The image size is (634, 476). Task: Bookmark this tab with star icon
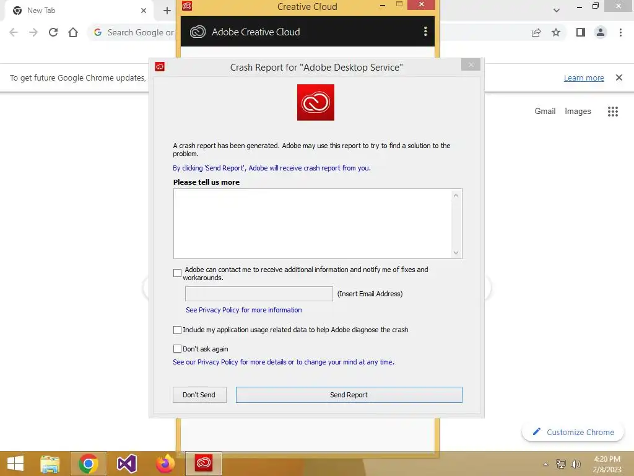pos(556,32)
